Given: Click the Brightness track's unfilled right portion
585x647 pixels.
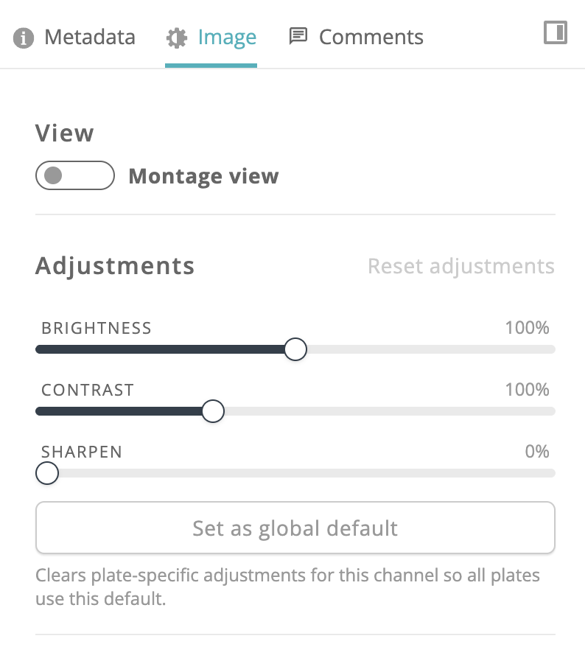Looking at the screenshot, I should click(431, 349).
